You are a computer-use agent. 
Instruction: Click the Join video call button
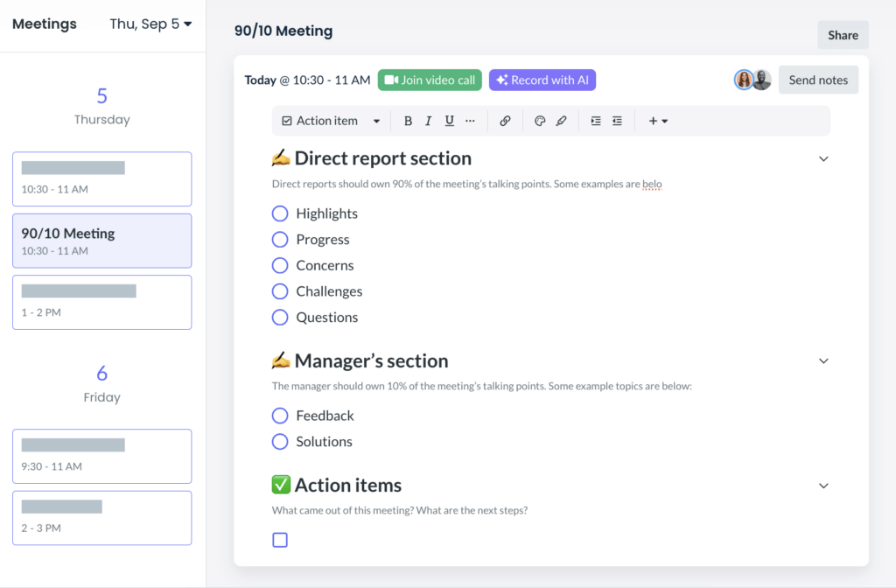pos(430,80)
